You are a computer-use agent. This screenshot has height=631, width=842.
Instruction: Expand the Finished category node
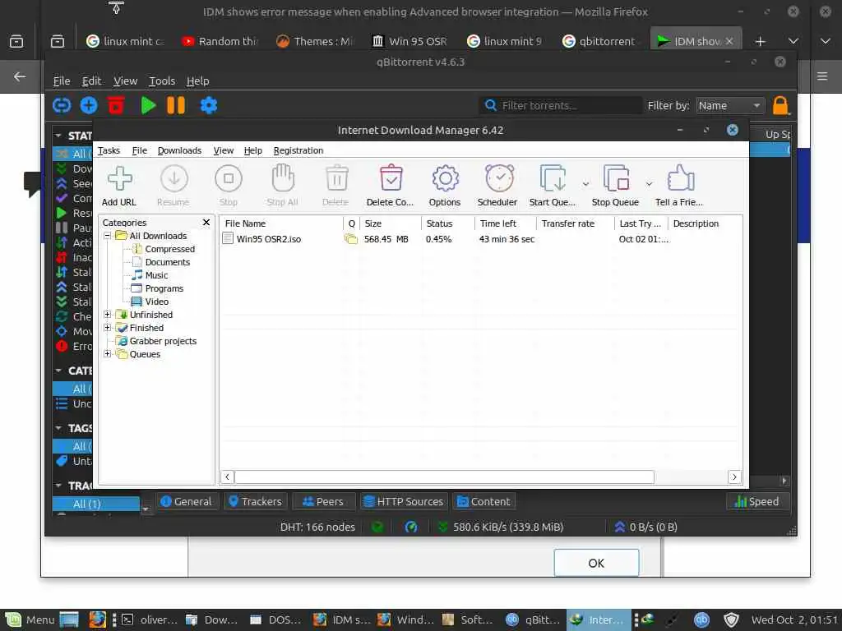[x=108, y=327]
